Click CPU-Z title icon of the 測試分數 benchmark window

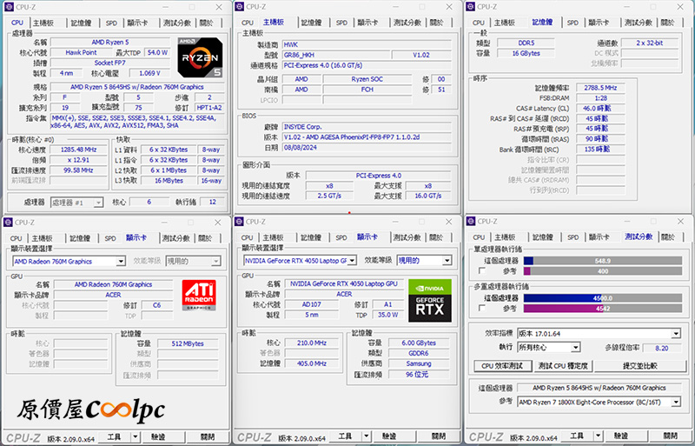coord(471,221)
